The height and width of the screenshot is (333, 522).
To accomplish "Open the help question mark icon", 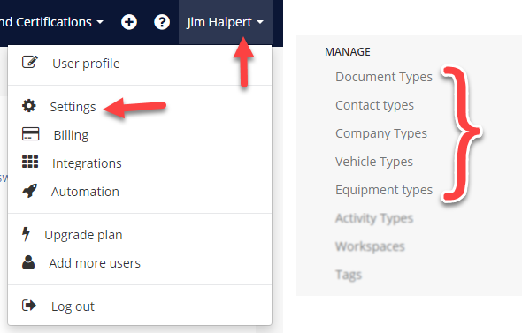I will click(162, 22).
